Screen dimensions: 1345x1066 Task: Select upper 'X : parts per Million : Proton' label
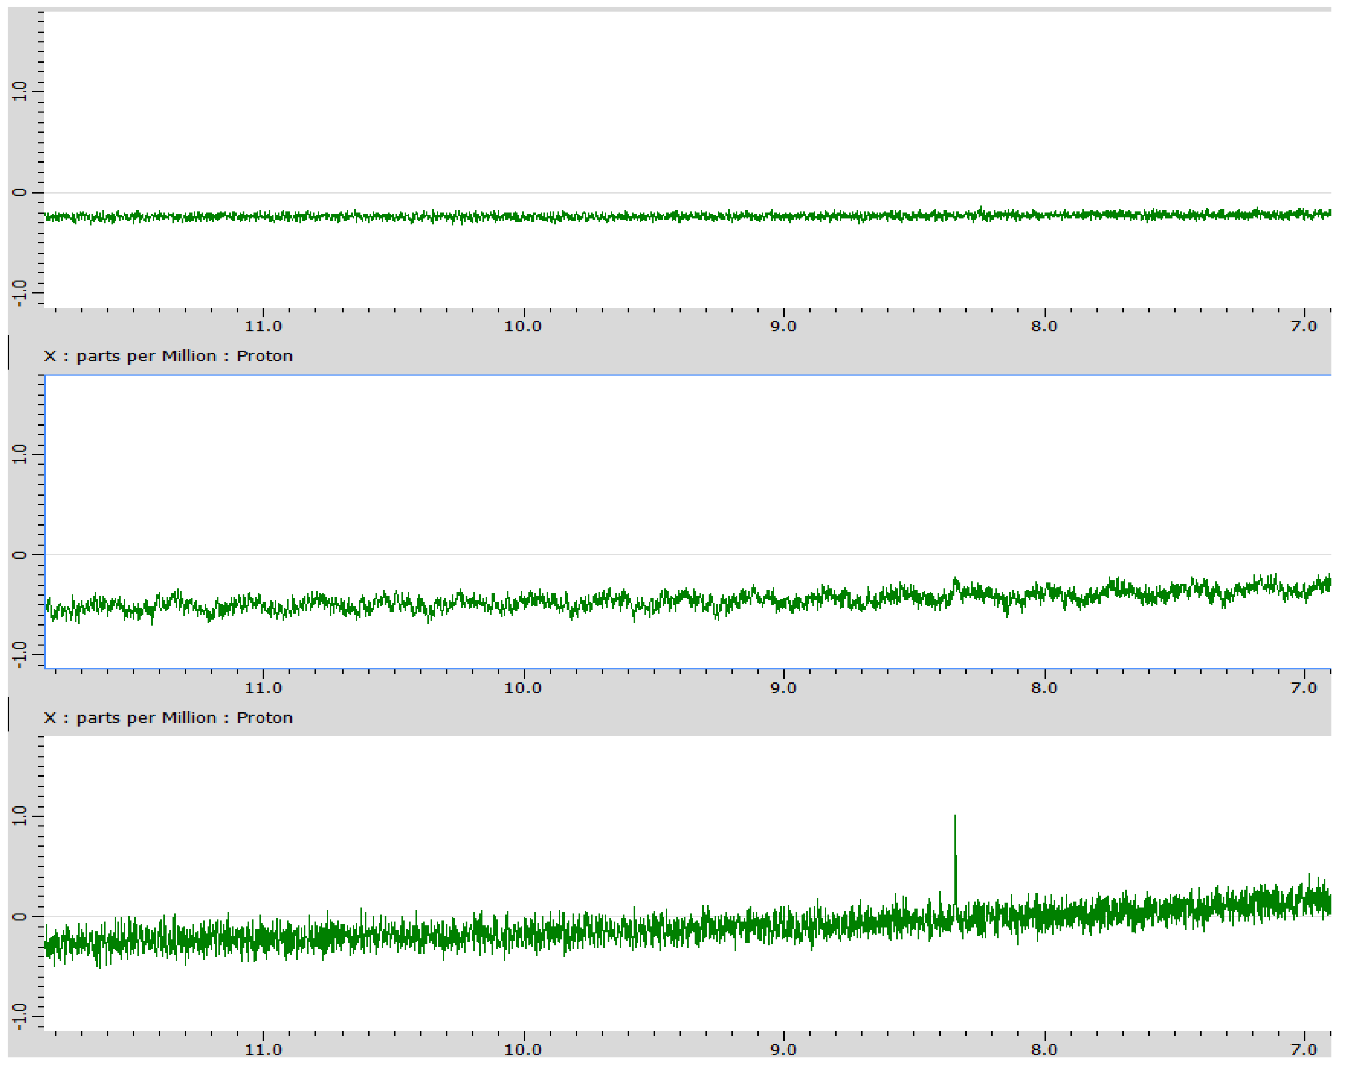click(x=168, y=356)
